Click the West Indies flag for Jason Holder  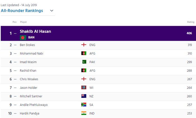(x=84, y=88)
